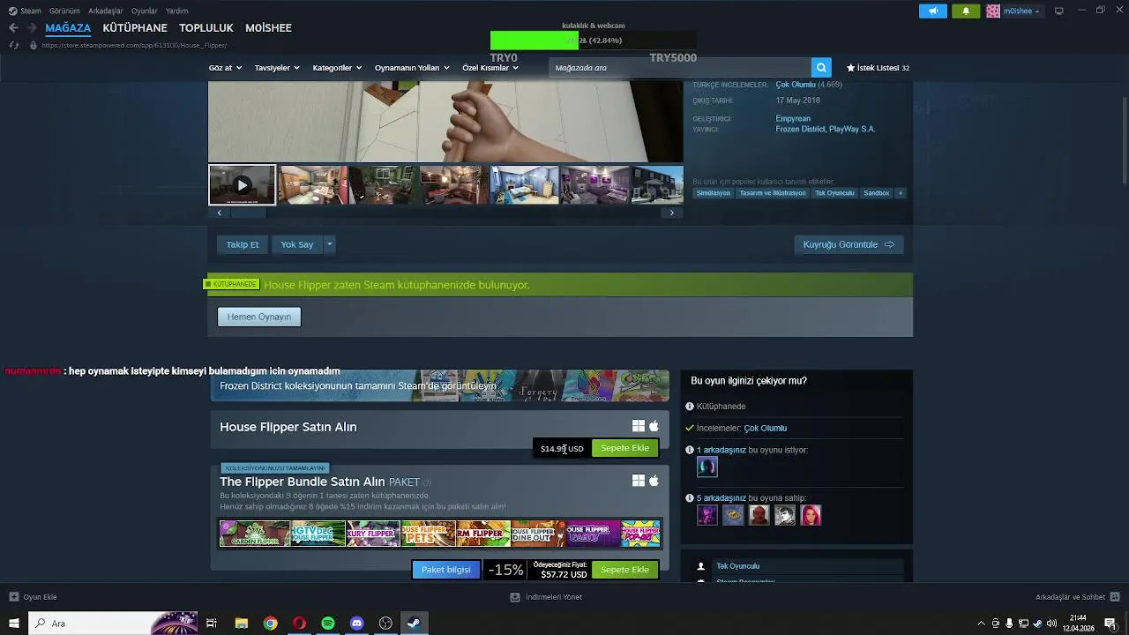Open the Windows notification center icon
The image size is (1129, 635).
[x=1110, y=624]
